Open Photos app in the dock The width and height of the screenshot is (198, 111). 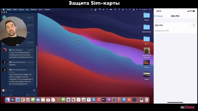[73, 100]
